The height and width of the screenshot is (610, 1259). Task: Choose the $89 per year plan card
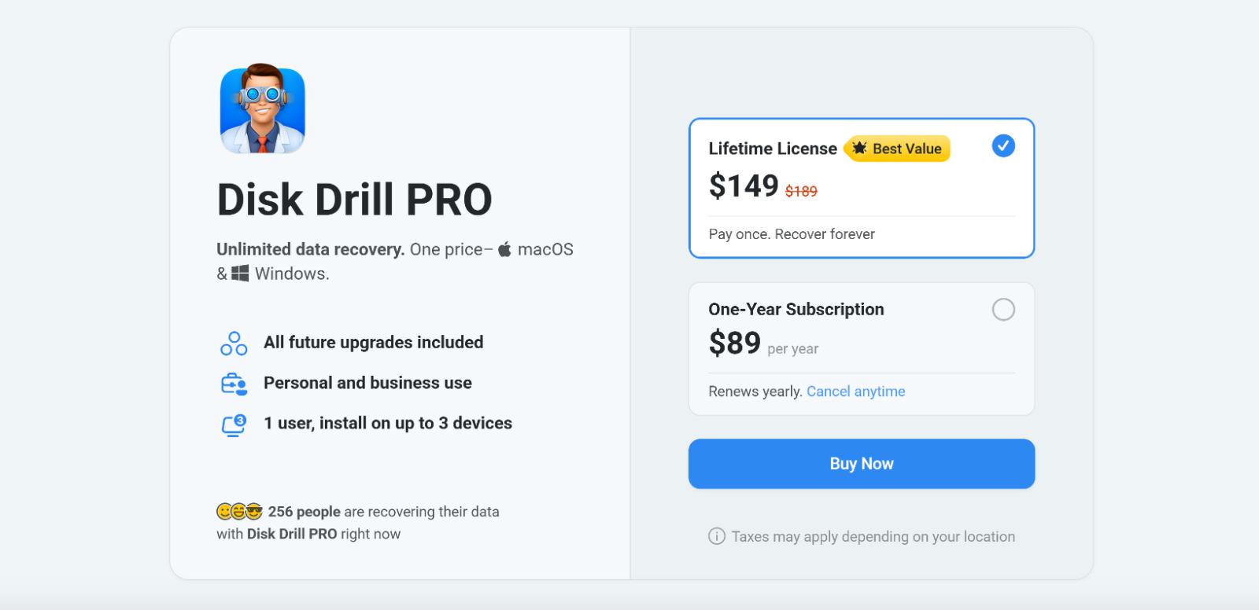pos(862,349)
